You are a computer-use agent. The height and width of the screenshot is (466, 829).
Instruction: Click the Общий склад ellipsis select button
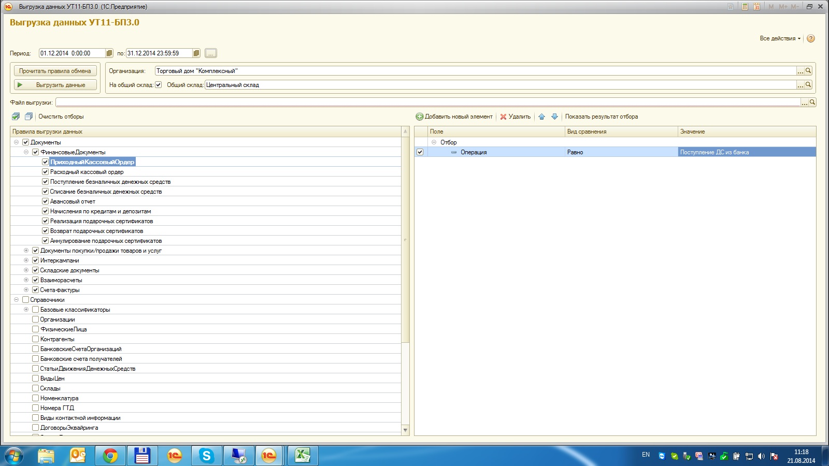coord(801,85)
